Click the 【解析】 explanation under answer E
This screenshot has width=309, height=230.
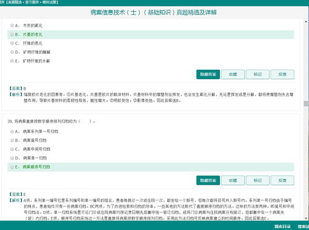click(151, 209)
